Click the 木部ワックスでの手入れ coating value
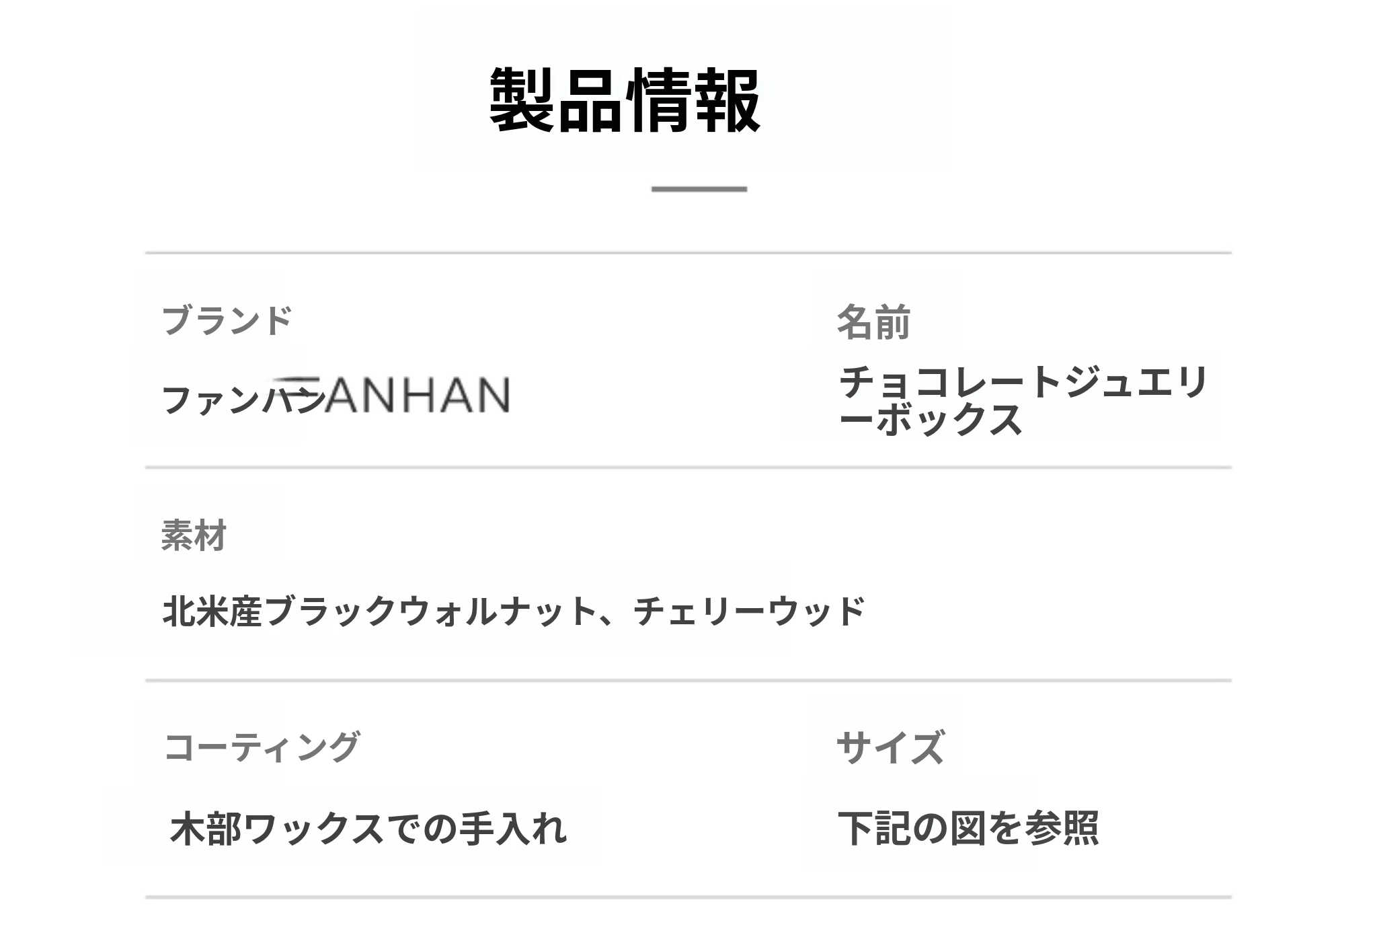Screen dimensions: 1377x931 [x=368, y=828]
